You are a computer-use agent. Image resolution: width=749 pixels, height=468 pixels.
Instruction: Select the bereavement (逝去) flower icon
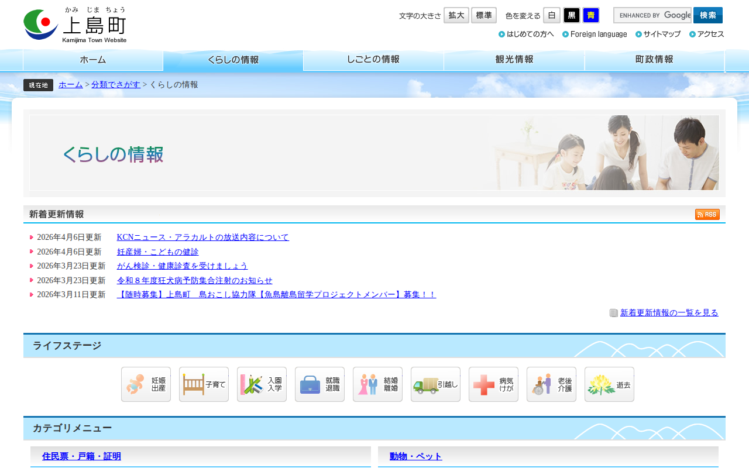609,384
